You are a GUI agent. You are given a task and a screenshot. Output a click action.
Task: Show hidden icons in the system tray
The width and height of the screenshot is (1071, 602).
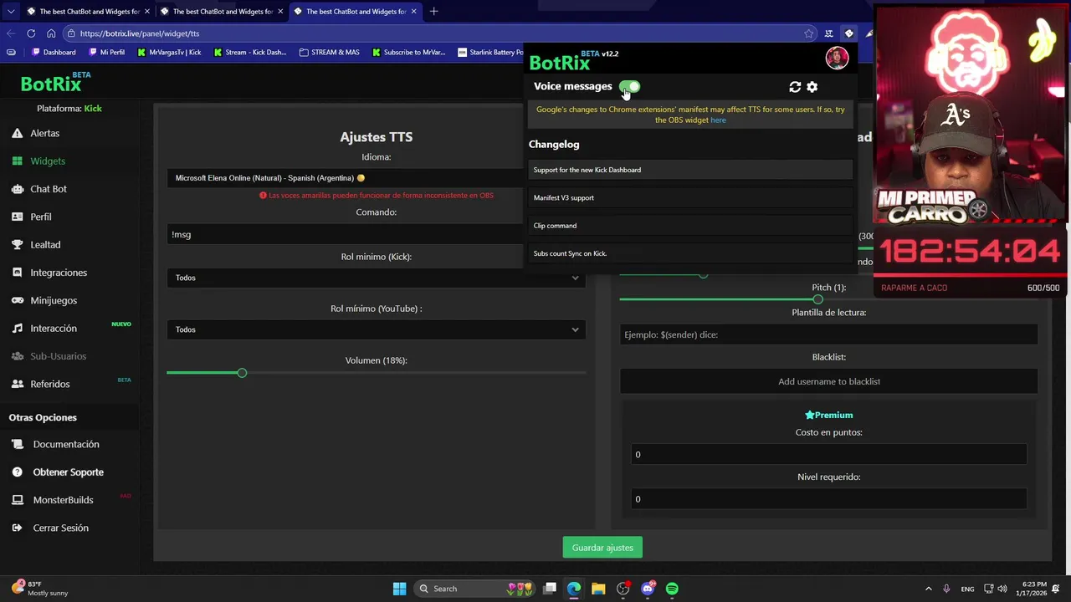(x=928, y=589)
